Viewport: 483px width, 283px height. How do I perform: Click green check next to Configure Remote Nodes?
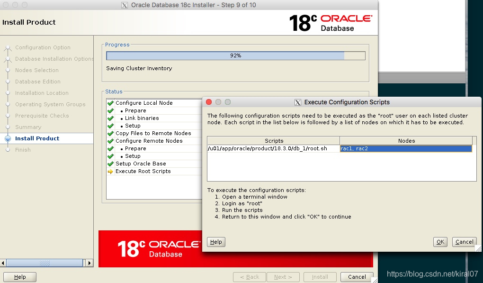tap(111, 141)
